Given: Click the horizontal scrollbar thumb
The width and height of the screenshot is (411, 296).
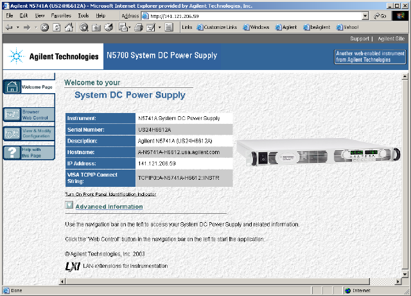Looking at the screenshot, I should coord(217,282).
